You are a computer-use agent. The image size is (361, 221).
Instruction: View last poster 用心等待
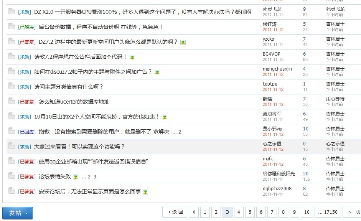(x=335, y=99)
